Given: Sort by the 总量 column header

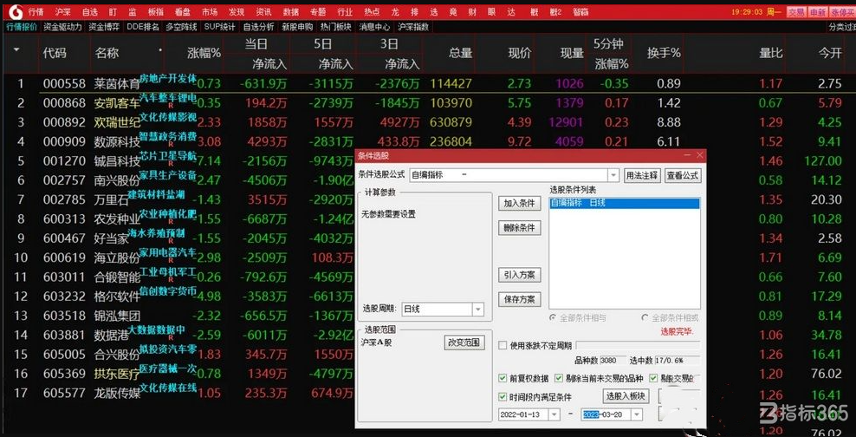Looking at the screenshot, I should (460, 53).
